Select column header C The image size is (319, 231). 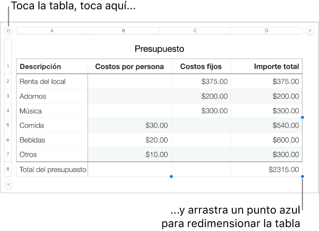195,30
